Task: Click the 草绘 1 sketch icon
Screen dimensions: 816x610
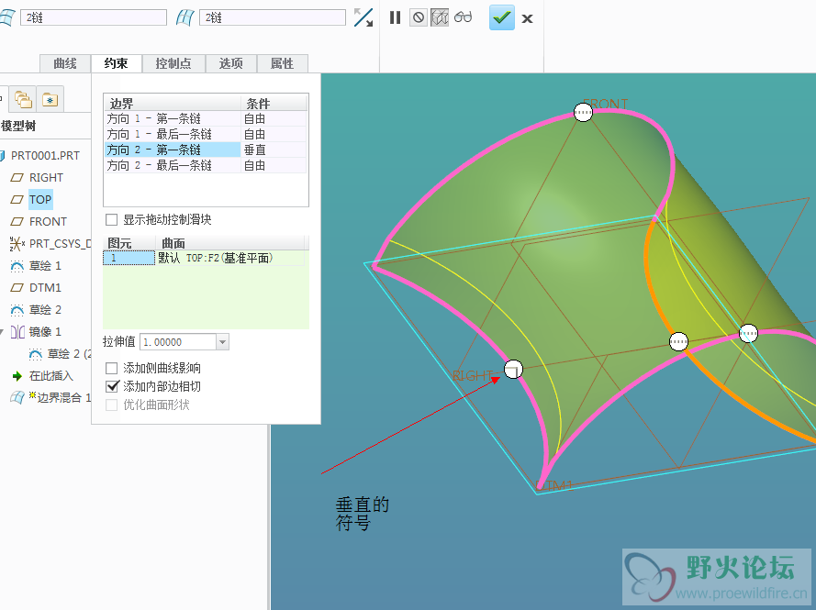Action: 17,266
